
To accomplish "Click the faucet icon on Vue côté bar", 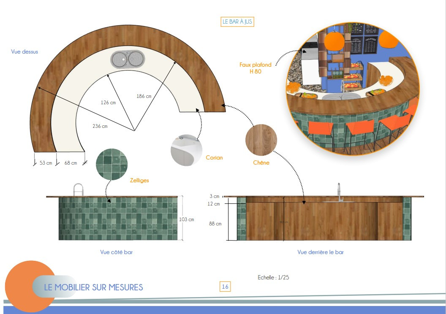I will [x=79, y=190].
